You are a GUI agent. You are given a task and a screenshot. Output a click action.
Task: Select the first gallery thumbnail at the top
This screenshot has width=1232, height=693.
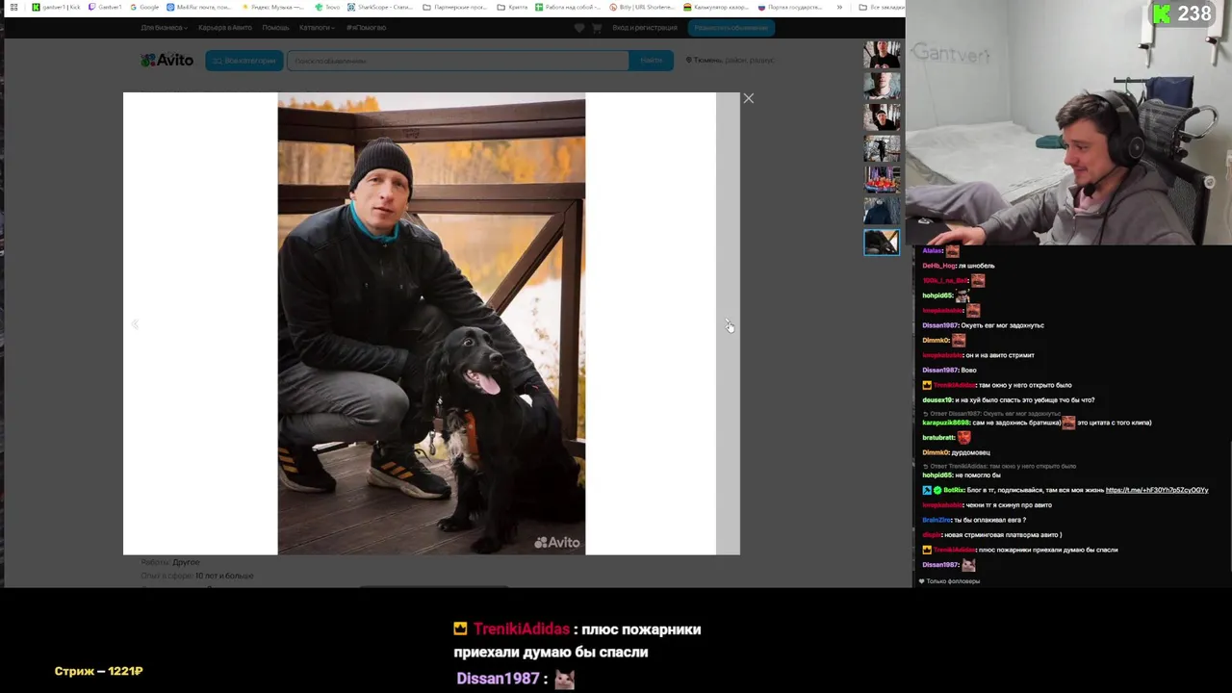pos(882,55)
